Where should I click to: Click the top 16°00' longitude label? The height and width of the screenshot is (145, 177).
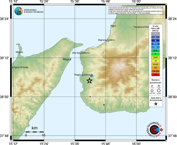(136, 1)
